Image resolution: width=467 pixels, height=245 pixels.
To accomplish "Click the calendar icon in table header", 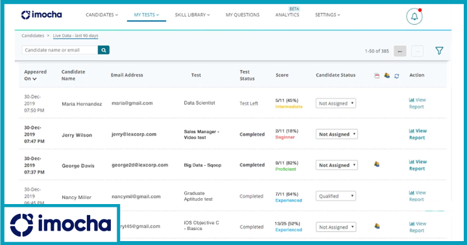I will pyautogui.click(x=377, y=76).
